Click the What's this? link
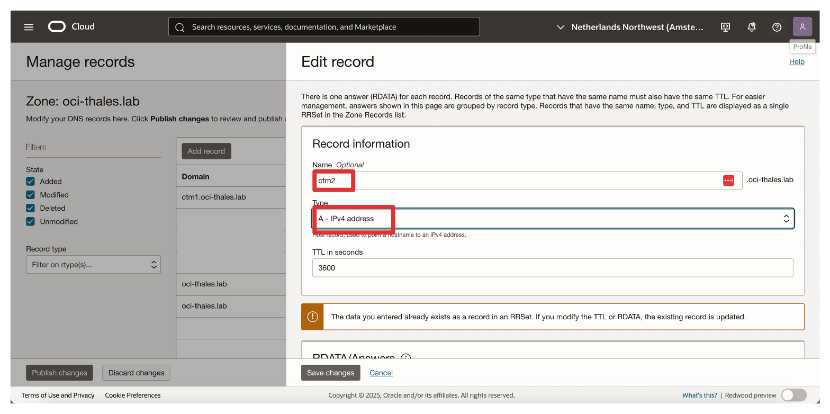This screenshot has height=414, width=830. (700, 395)
